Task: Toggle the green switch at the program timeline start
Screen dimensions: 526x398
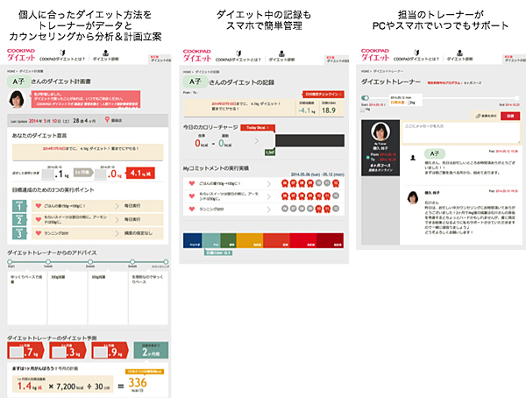Action: (x=366, y=97)
